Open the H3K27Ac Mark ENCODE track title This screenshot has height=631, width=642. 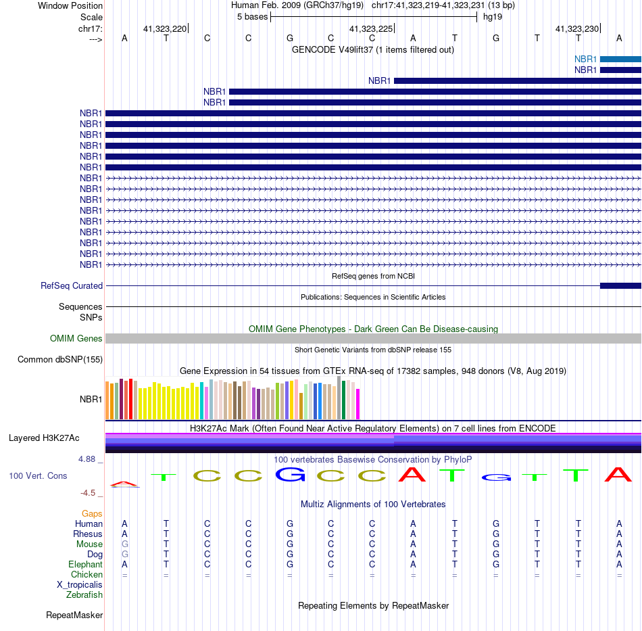tap(373, 429)
